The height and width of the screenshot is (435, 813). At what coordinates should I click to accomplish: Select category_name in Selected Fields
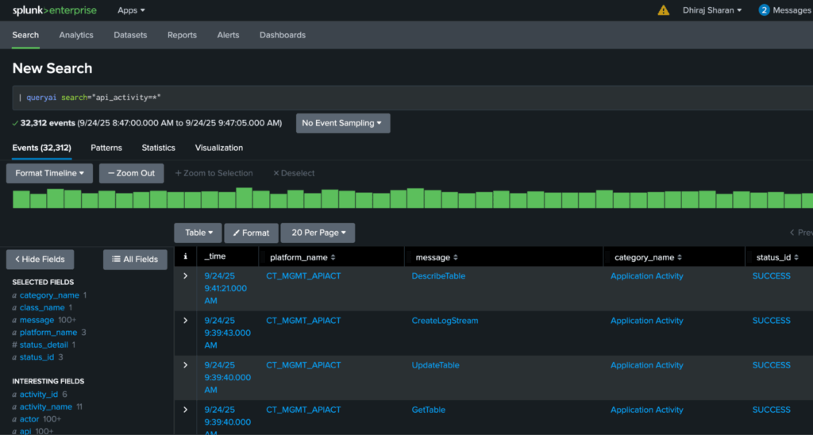point(49,295)
